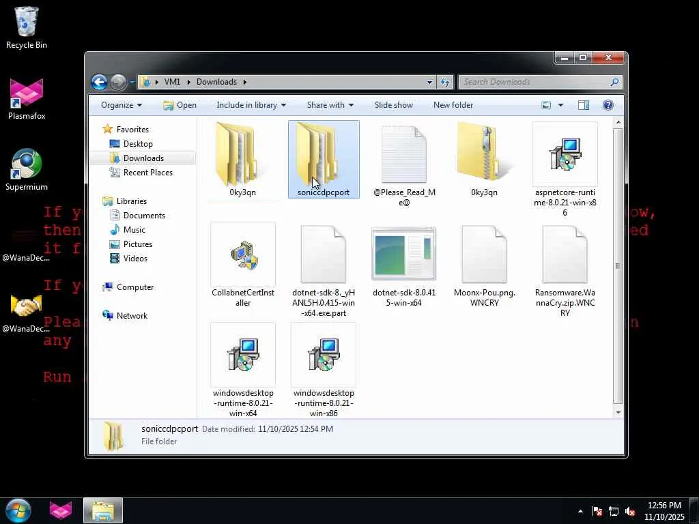Click the search magnifier icon
699x524 pixels.
[614, 82]
